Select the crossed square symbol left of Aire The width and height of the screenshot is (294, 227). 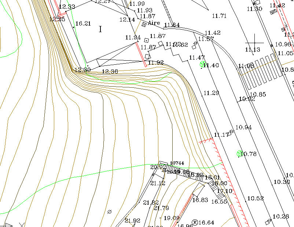tap(144, 24)
